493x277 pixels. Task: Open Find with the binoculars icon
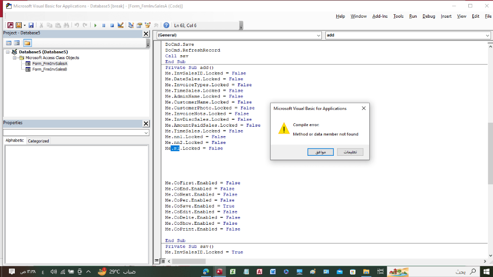point(67,25)
